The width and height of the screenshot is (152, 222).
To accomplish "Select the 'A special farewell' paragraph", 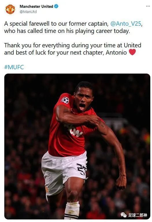I will click(73, 27).
